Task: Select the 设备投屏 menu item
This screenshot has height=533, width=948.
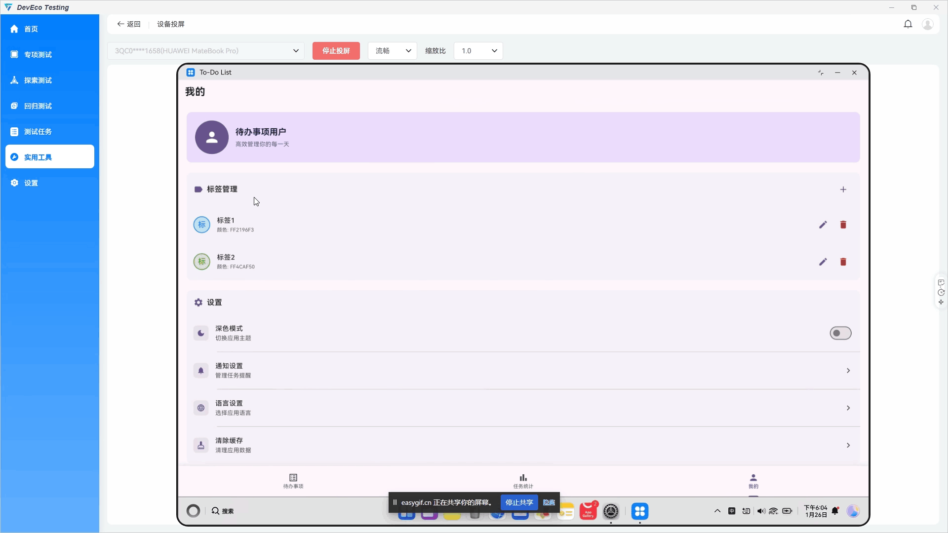Action: [x=171, y=24]
